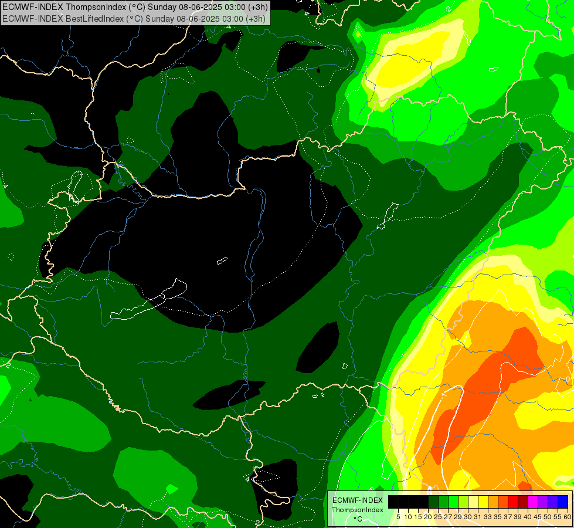Image resolution: width=574 pixels, height=528 pixels.
Task: Select the orange-red 35-37 legend swatch
Action: (503, 502)
